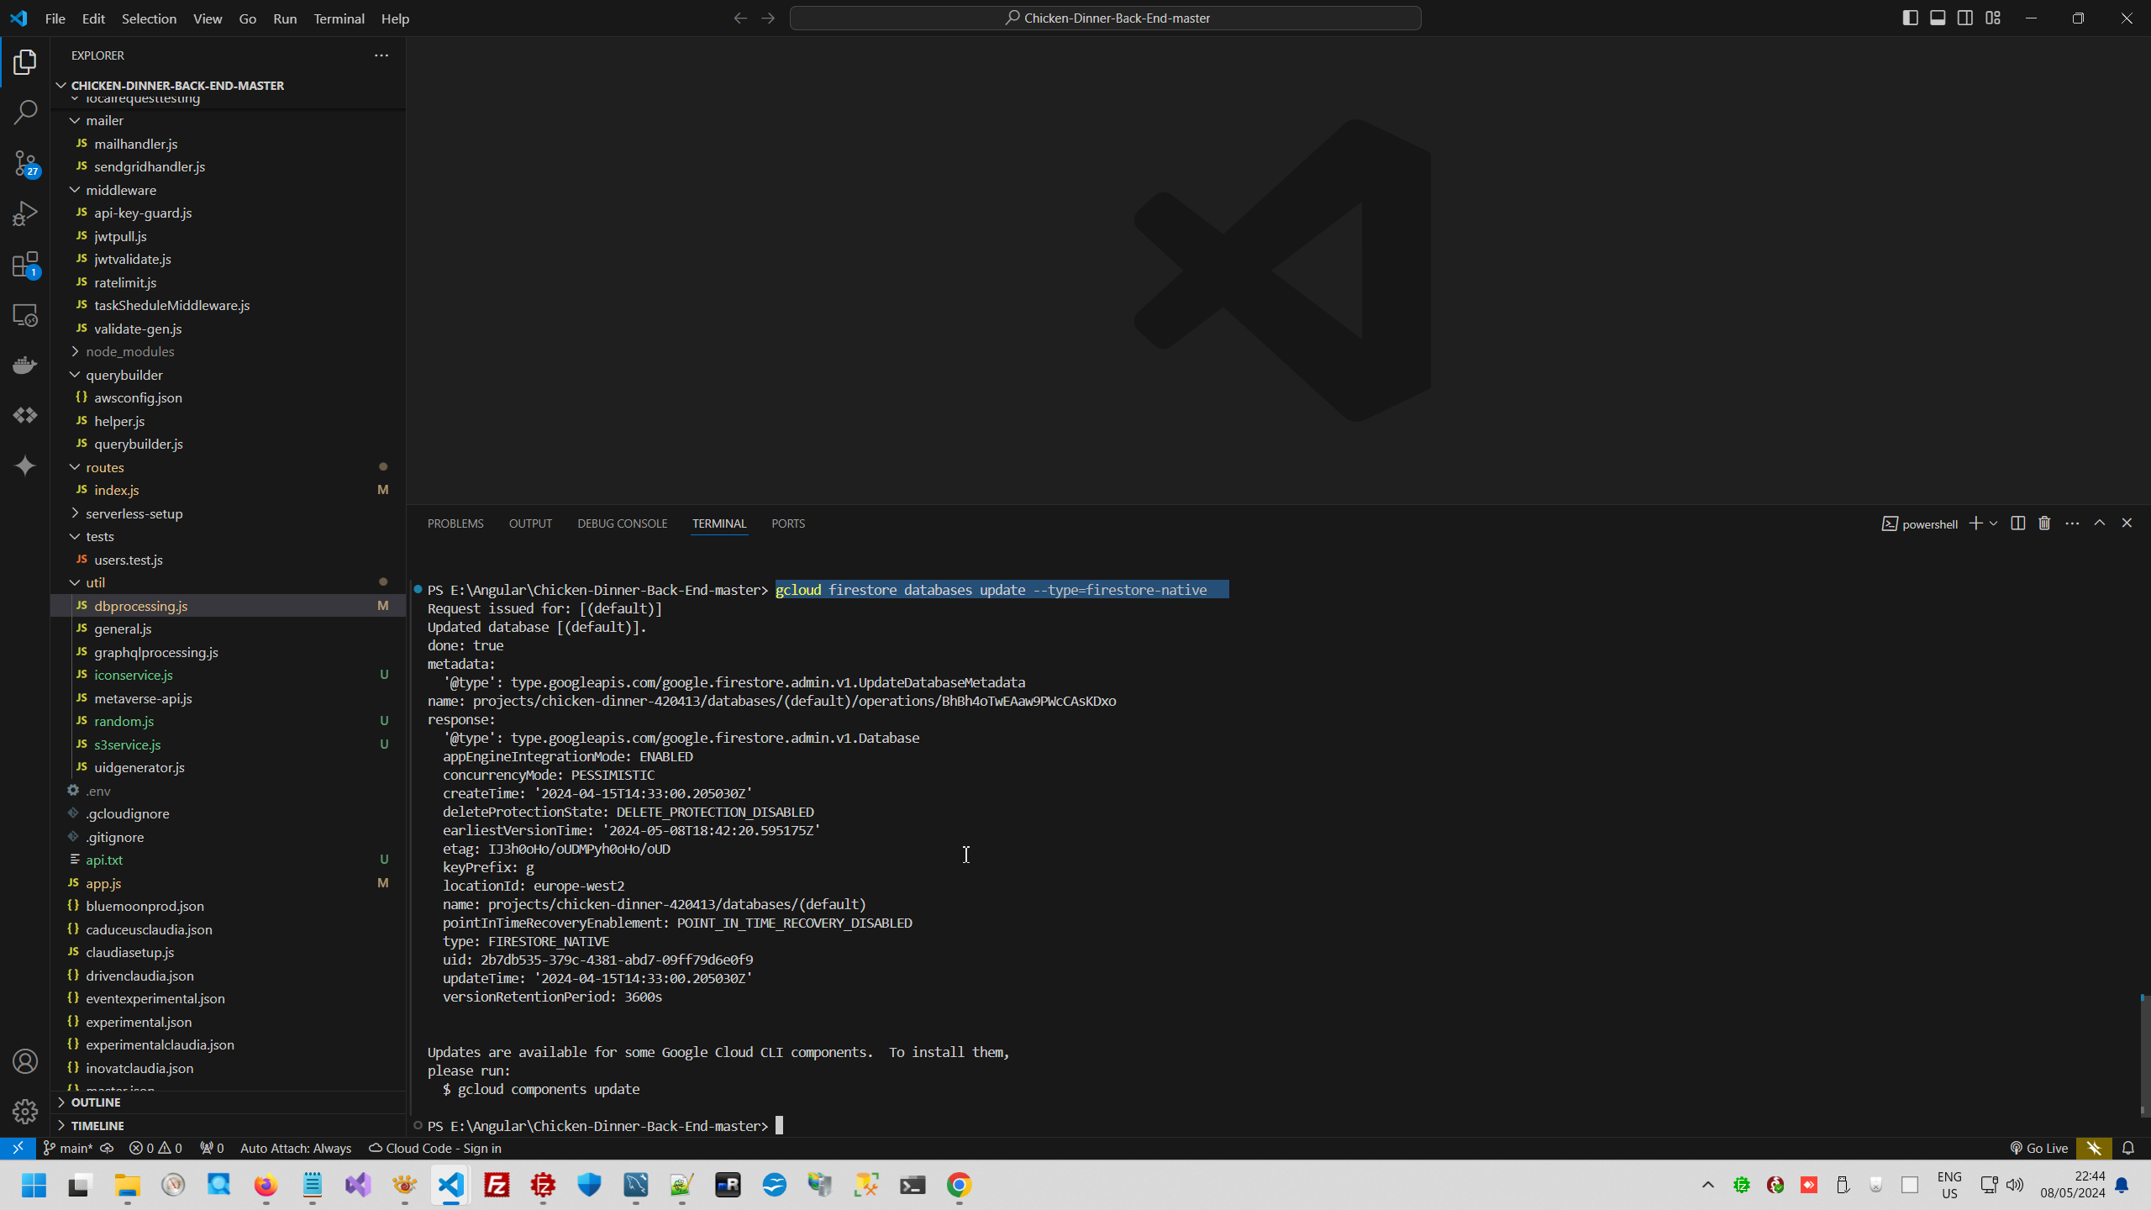2151x1210 pixels.
Task: Open the Manage gear icon
Action: [25, 1111]
